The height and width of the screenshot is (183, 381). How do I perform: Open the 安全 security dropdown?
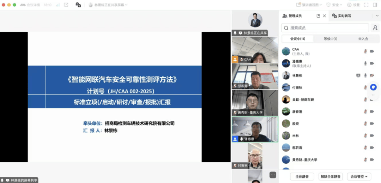(335, 5)
